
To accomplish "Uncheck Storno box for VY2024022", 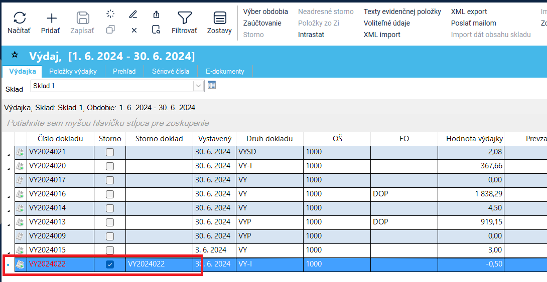I will click(x=109, y=264).
